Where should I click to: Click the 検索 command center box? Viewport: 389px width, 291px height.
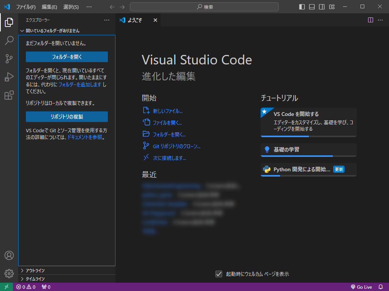[204, 7]
